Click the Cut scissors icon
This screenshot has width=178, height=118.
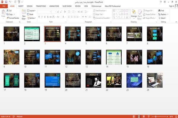point(7,11)
